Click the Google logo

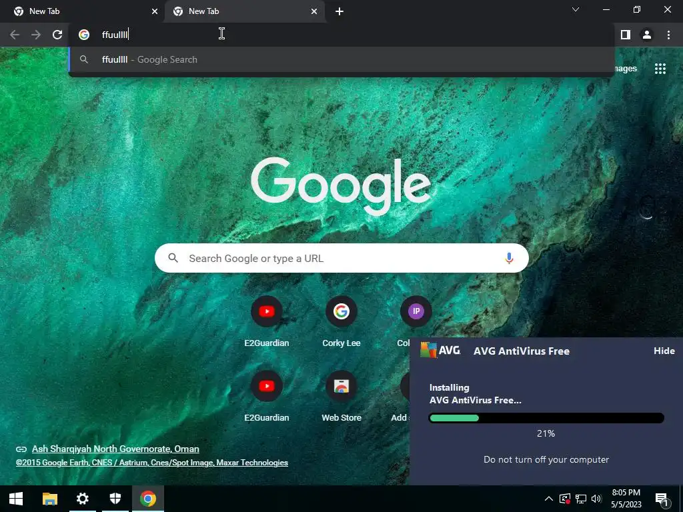(x=341, y=187)
